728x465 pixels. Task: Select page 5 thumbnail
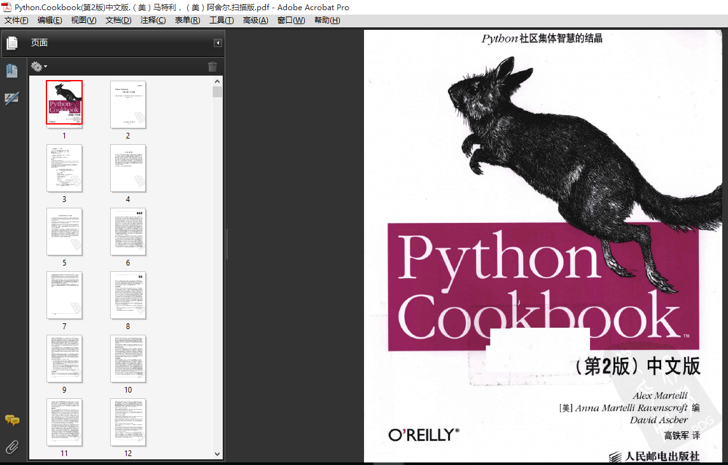[x=64, y=231]
